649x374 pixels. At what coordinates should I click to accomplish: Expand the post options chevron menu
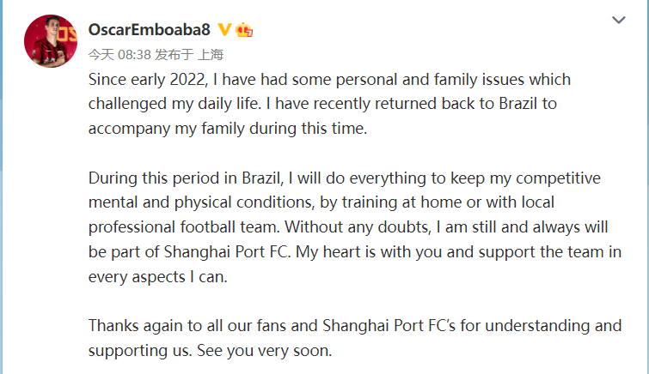pos(618,21)
